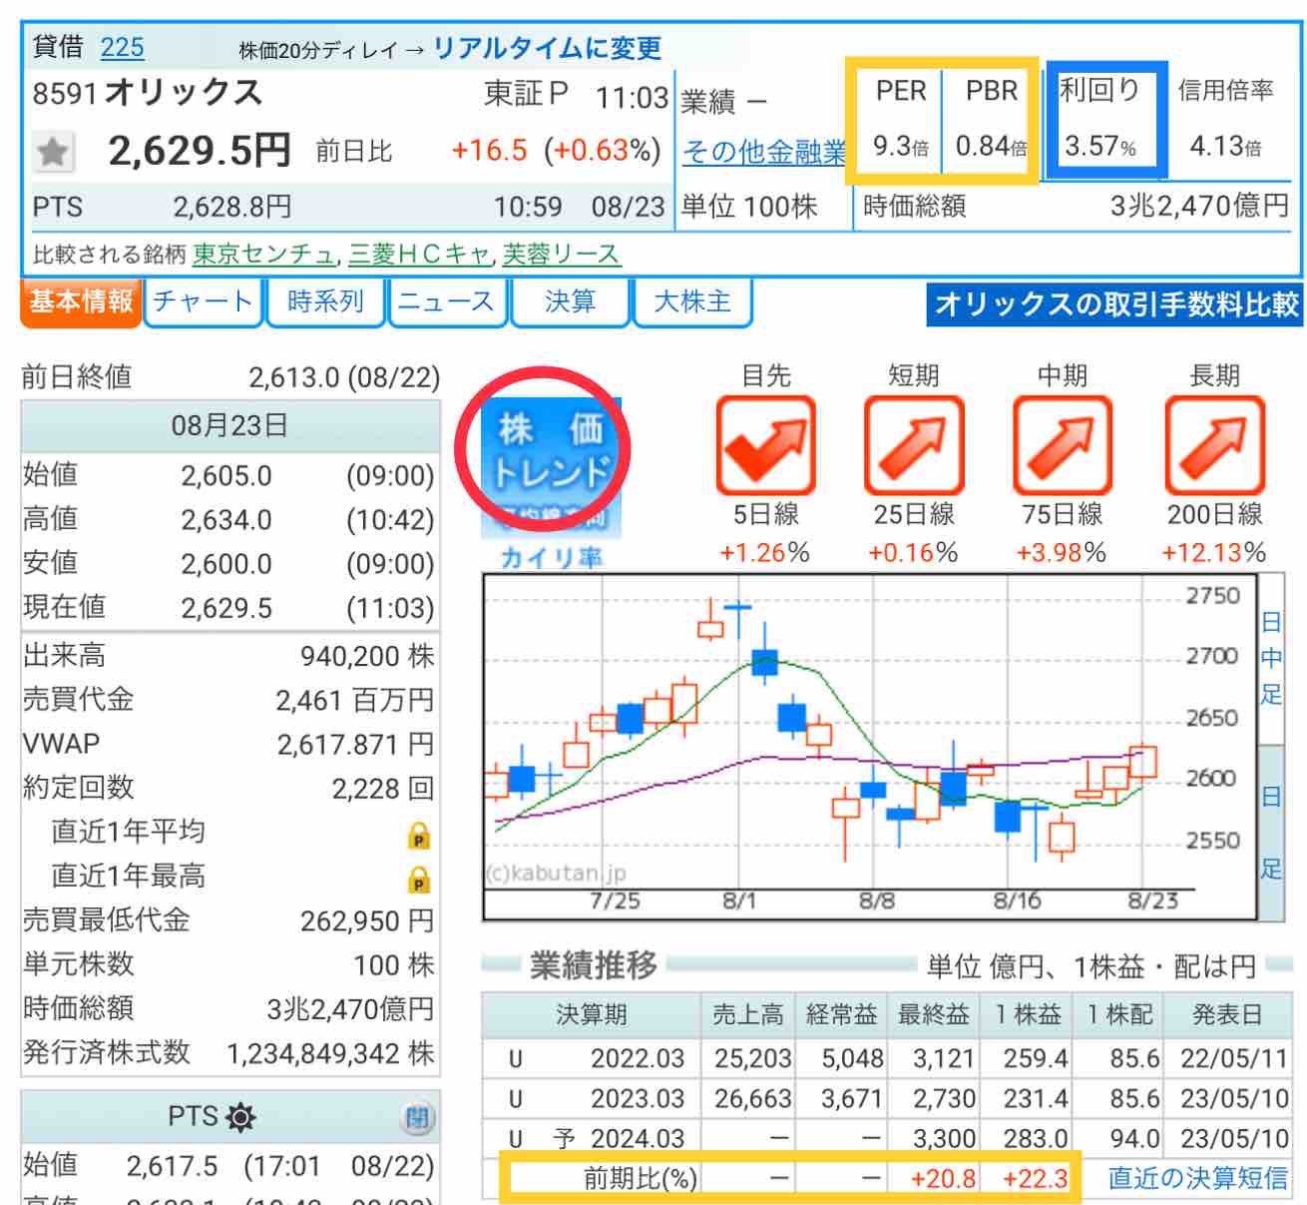Screen dimensions: 1307x1205
Task: Click the VWAP value 2,617.871 円
Action: [355, 744]
